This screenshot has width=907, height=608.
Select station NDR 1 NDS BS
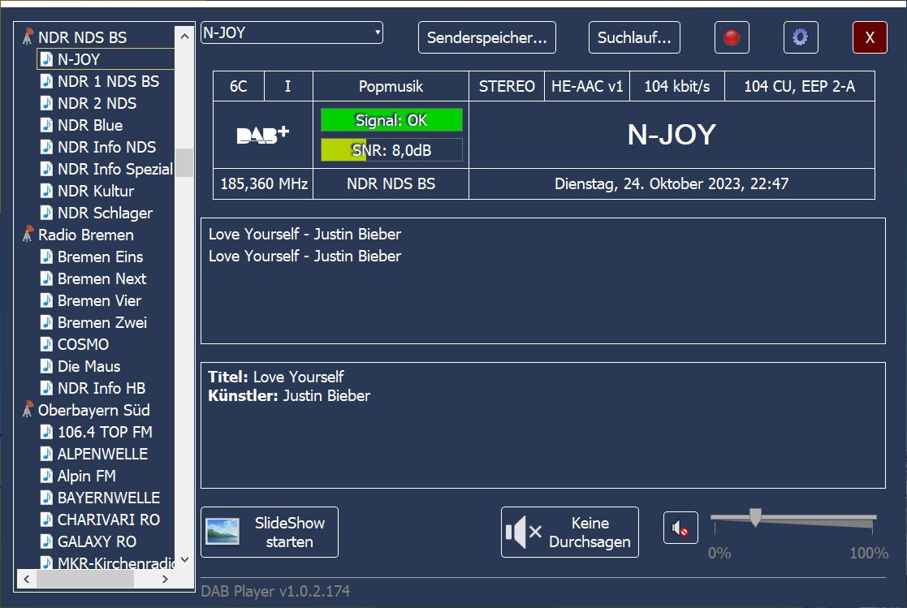(x=108, y=81)
